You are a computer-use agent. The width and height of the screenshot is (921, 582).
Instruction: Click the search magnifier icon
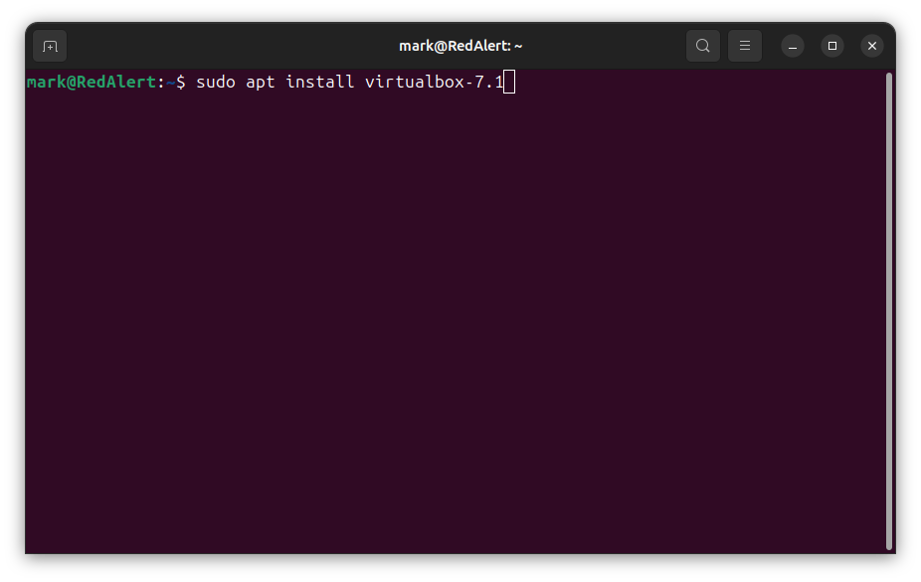(x=702, y=46)
